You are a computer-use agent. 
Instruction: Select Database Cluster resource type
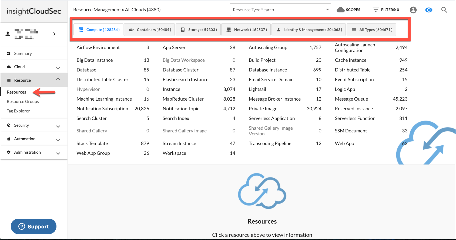coord(180,70)
